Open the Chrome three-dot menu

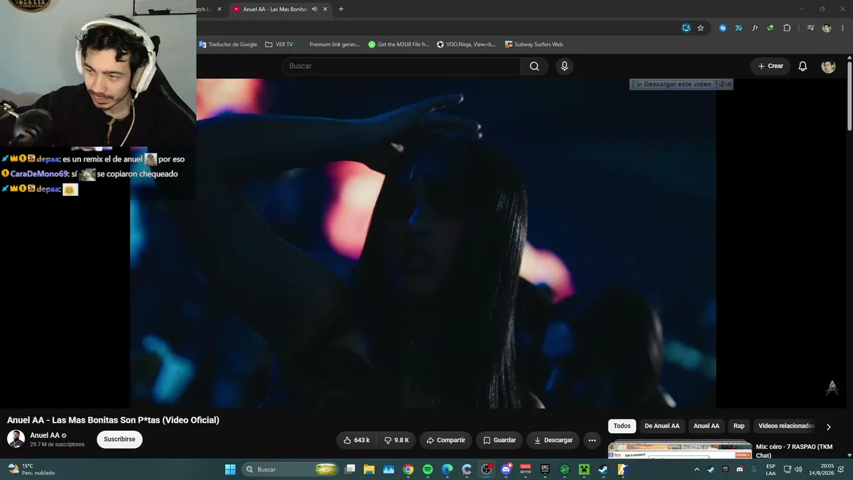[843, 28]
